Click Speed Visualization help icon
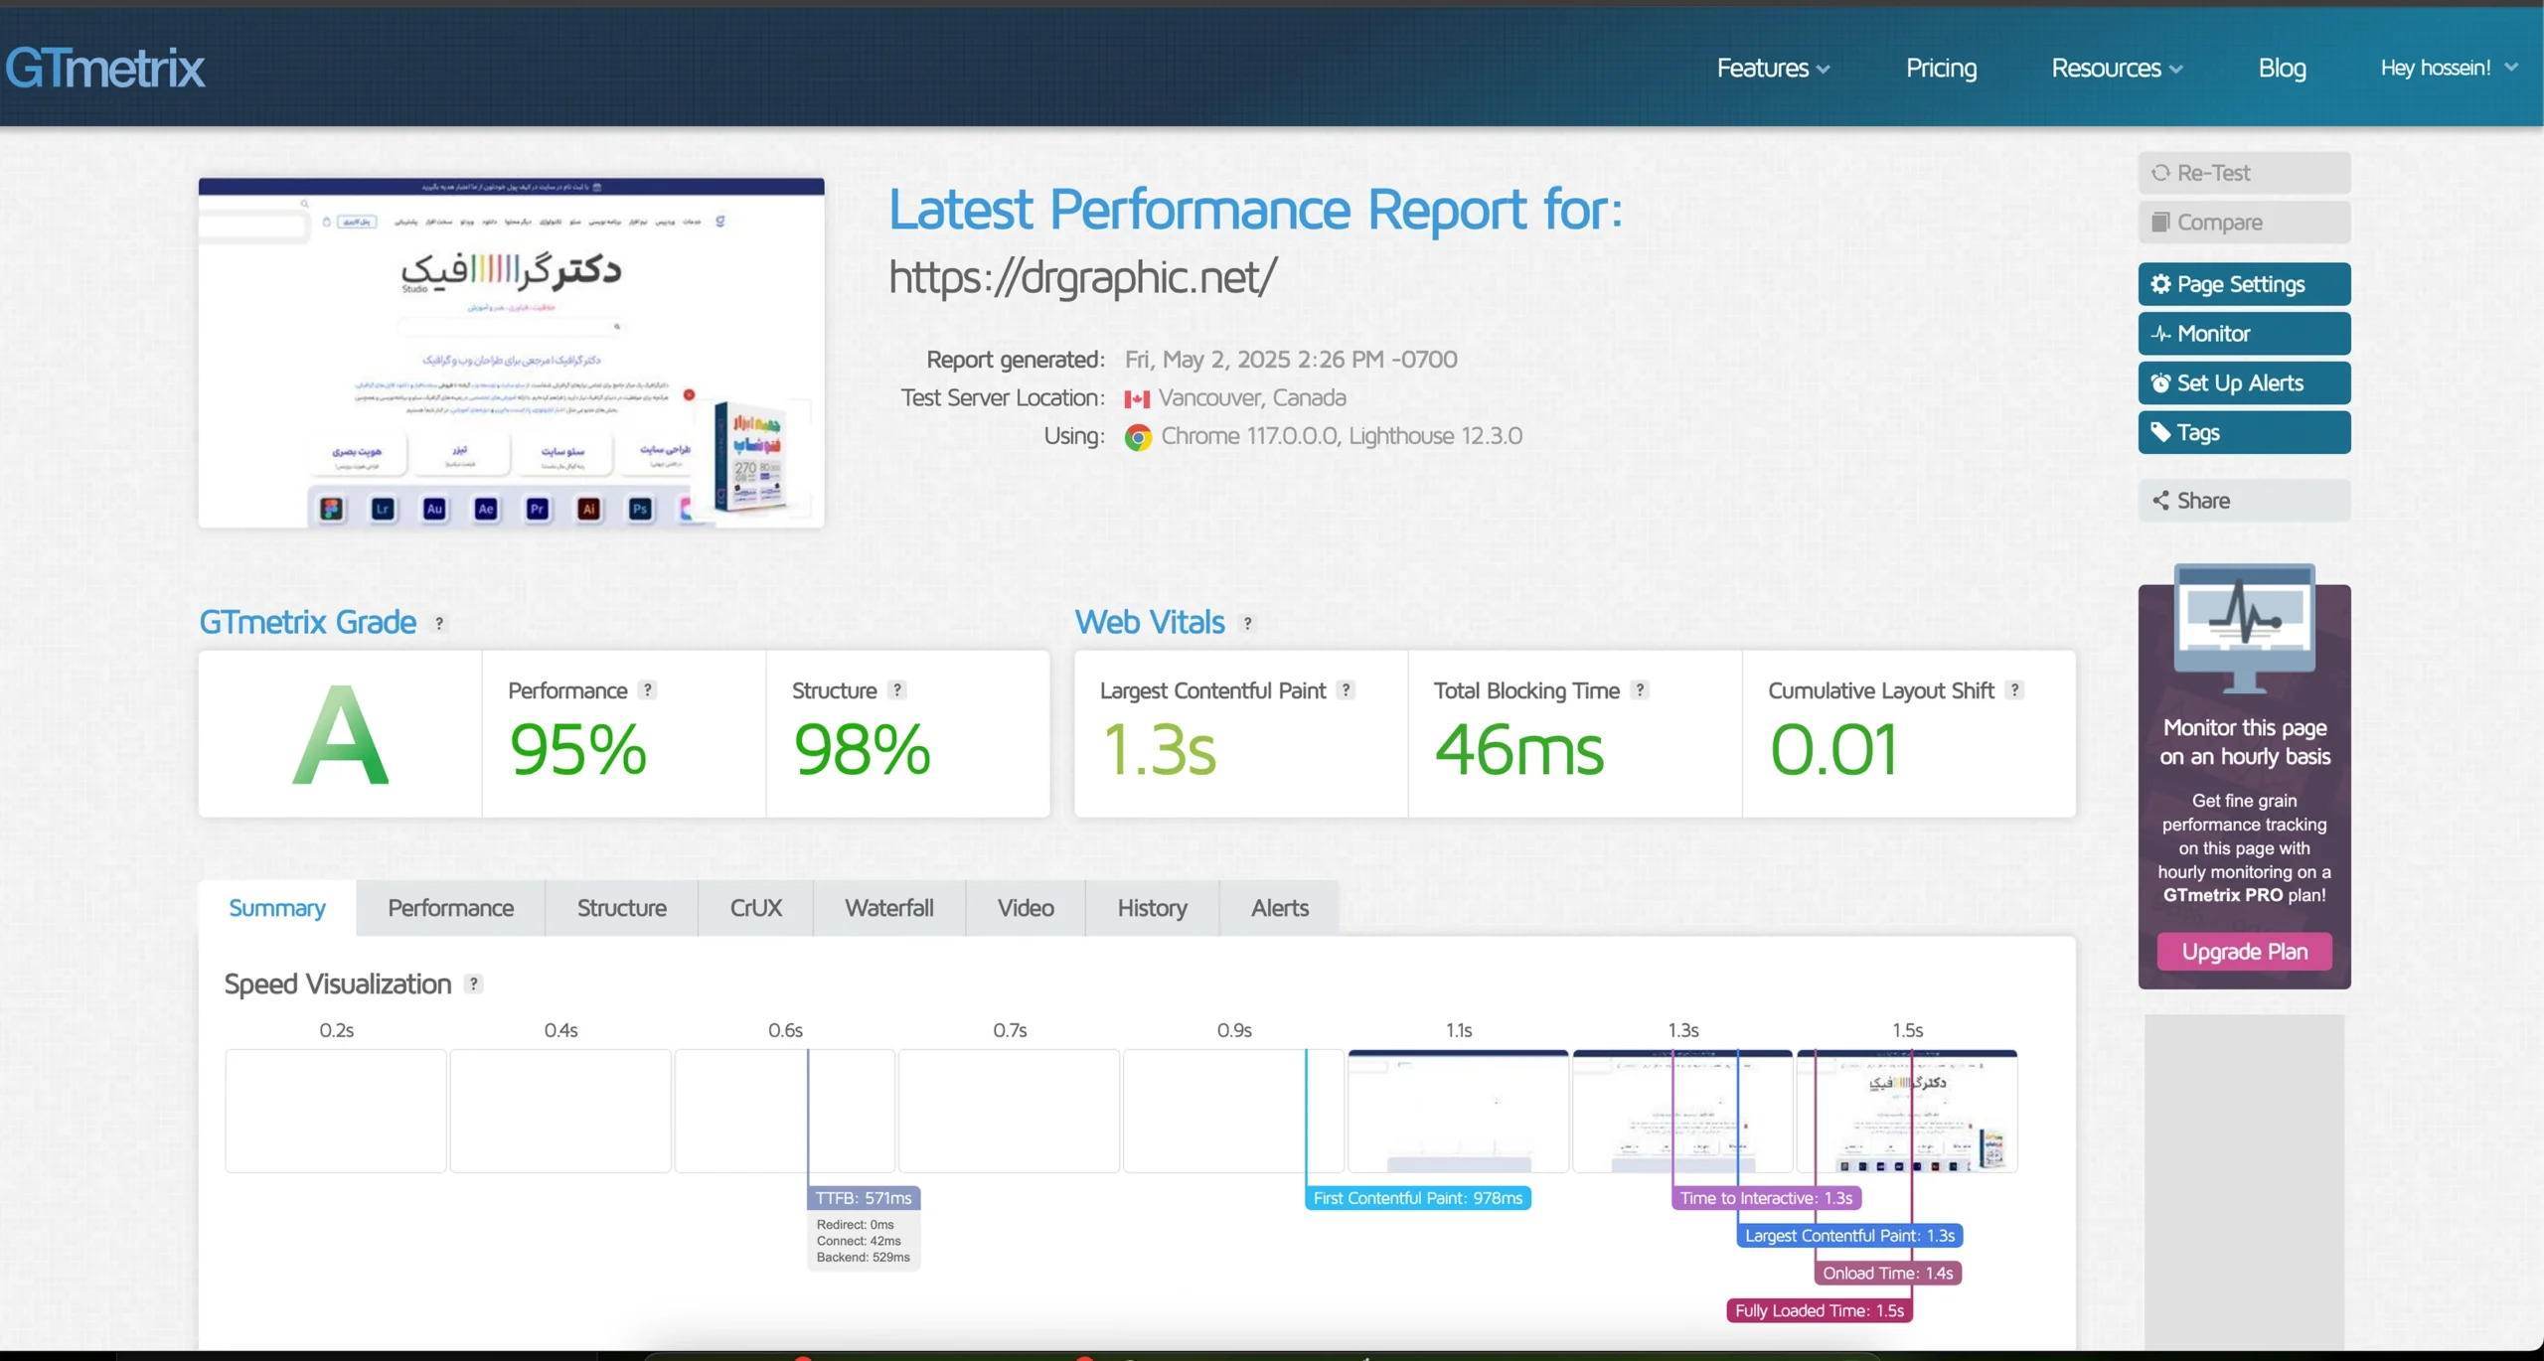The width and height of the screenshot is (2544, 1361). pyautogui.click(x=474, y=983)
